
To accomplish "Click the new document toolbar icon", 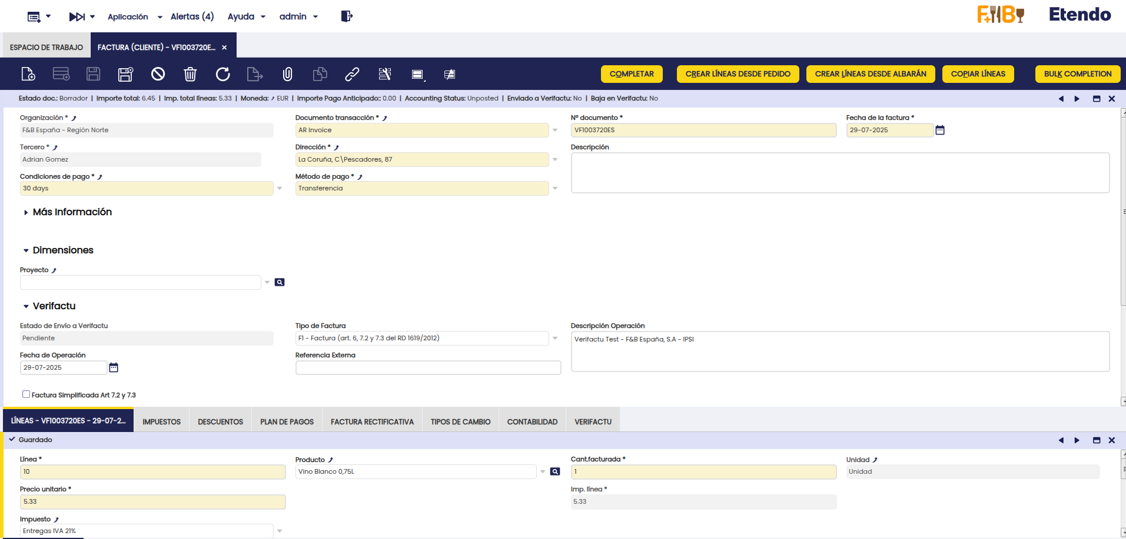I will click(28, 74).
